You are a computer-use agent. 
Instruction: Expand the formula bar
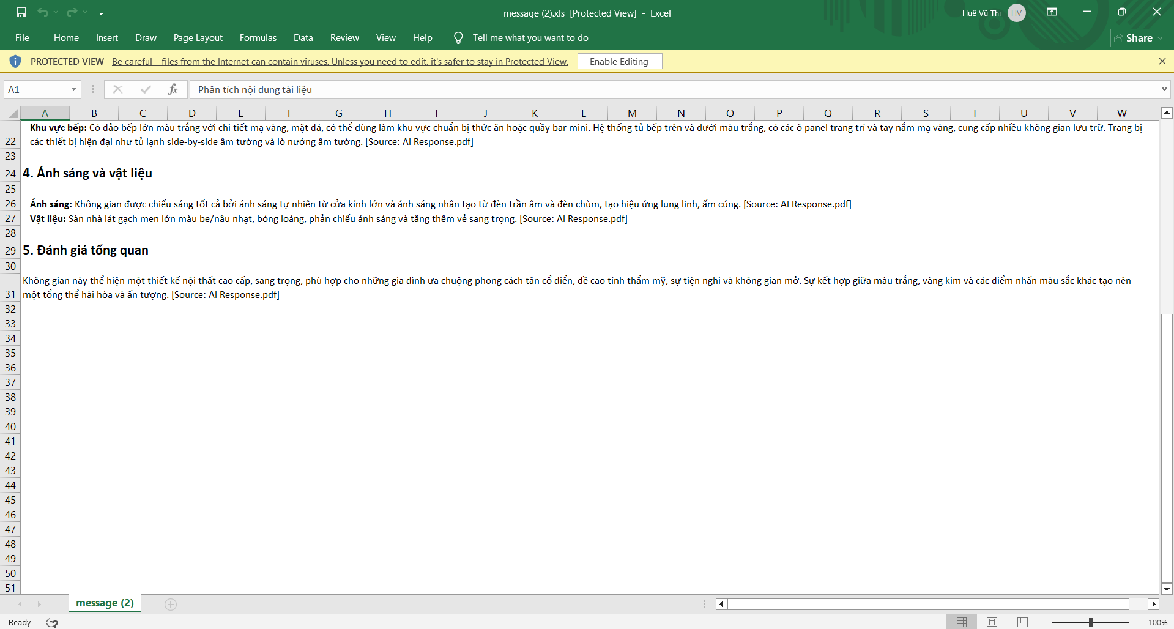click(1164, 89)
